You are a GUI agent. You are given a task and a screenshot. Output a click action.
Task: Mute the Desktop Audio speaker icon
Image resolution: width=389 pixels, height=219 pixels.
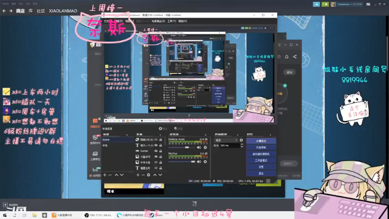tap(199, 147)
